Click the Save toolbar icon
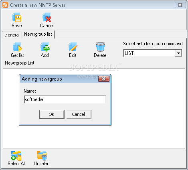 pos(17,17)
